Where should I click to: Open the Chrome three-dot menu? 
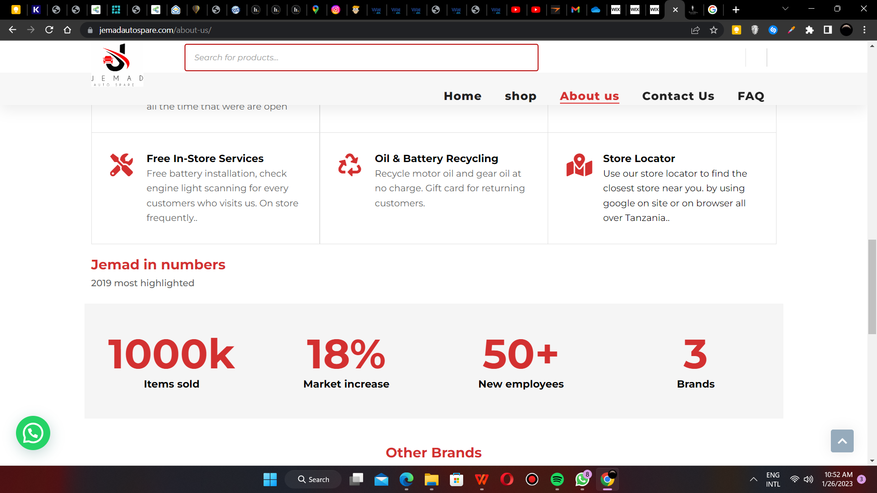[864, 30]
